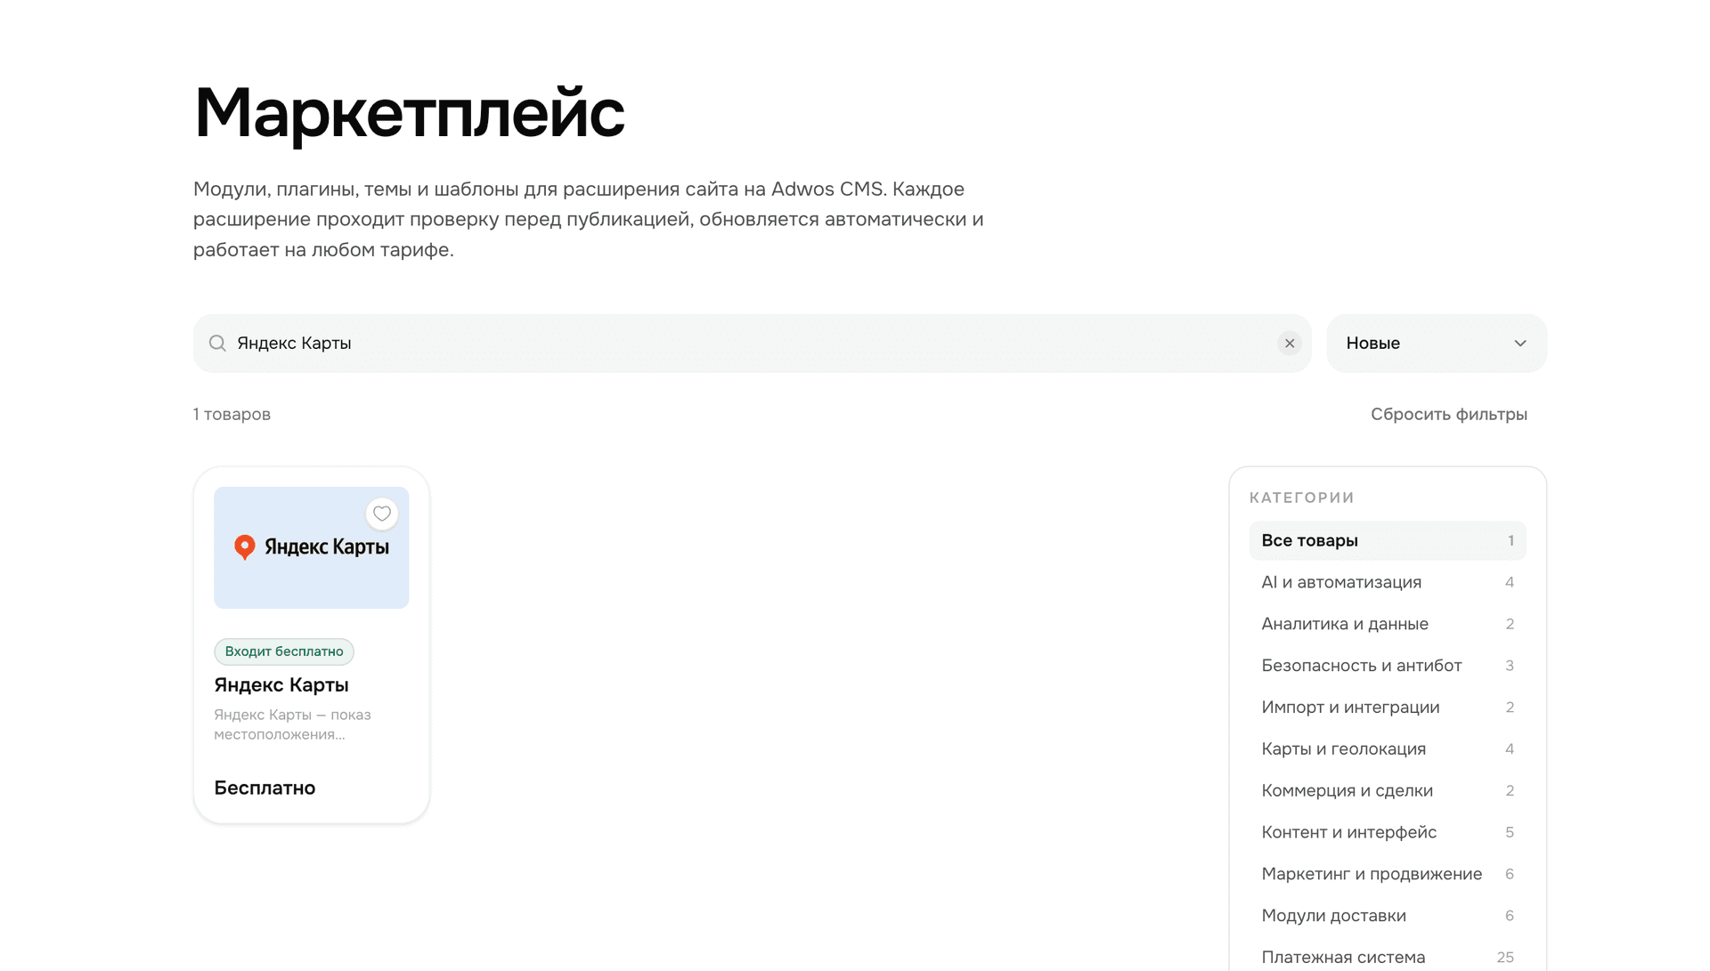Add Яндекс Карты to favorites heart icon

click(x=382, y=514)
